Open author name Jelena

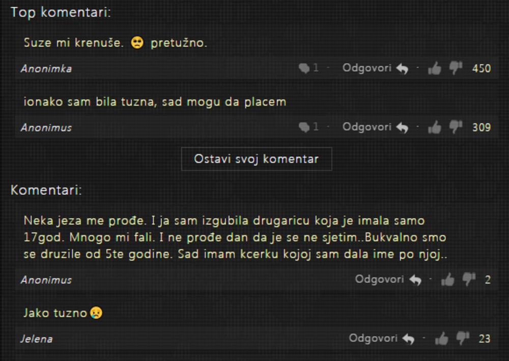pyautogui.click(x=36, y=339)
